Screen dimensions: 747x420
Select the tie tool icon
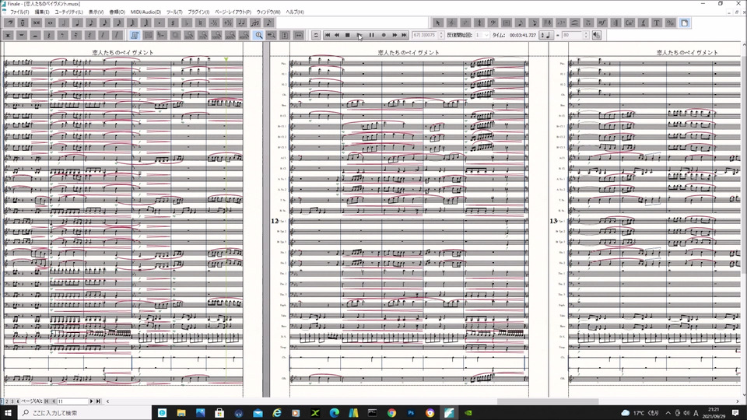[x=241, y=23]
